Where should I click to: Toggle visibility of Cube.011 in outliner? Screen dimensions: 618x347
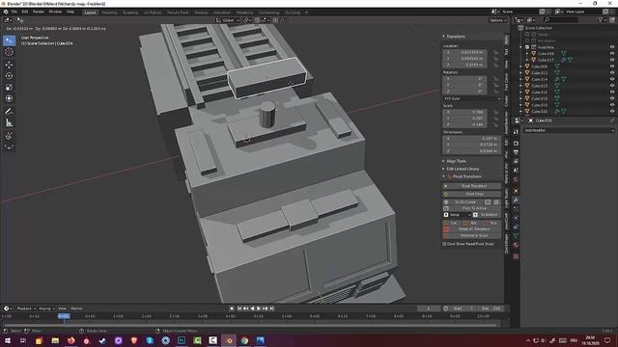(611, 60)
